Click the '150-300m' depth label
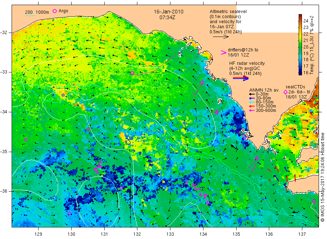Image resolution: width=327 pixels, height=239 pixels. pos(266,106)
